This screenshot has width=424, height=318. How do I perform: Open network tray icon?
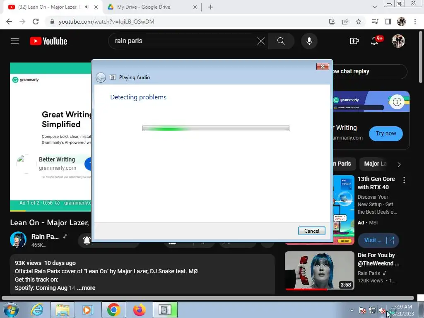[x=372, y=310]
